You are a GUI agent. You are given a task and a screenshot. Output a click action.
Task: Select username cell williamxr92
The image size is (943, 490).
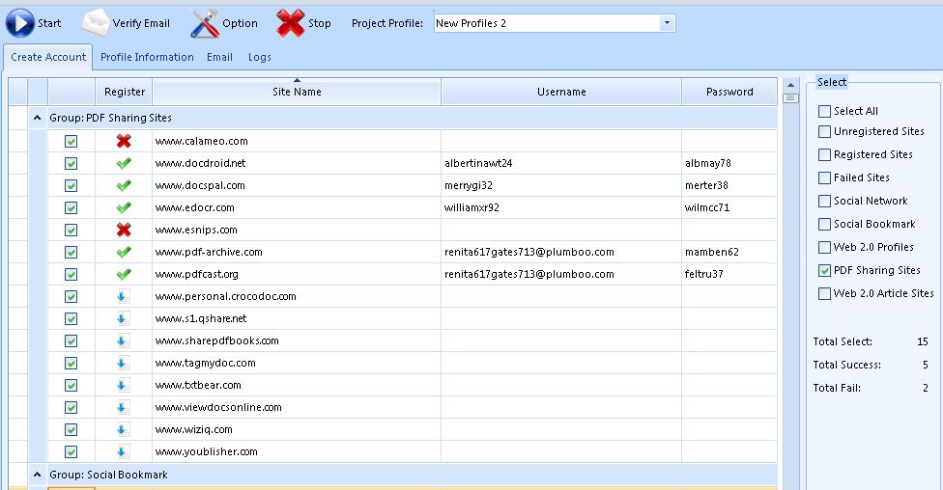pyautogui.click(x=561, y=207)
